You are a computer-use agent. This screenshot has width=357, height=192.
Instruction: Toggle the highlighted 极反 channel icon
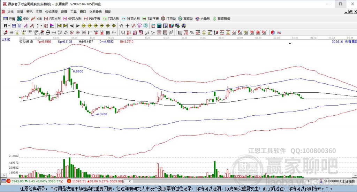coord(46,26)
